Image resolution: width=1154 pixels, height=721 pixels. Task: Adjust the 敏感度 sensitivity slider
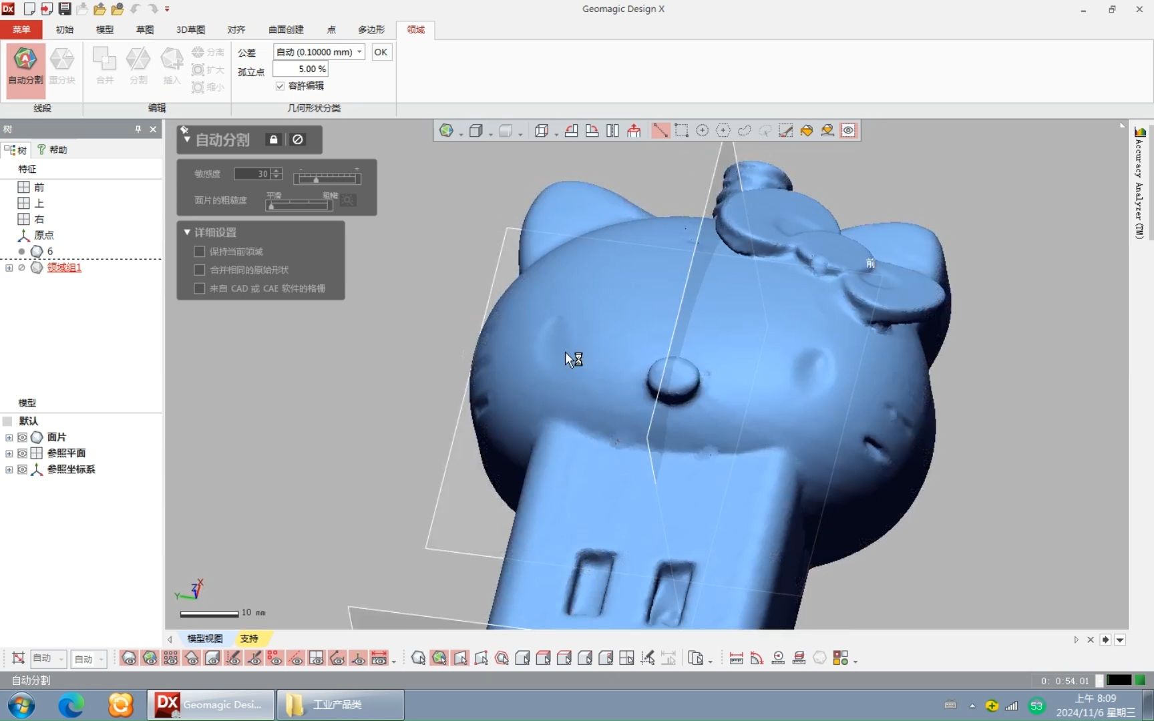[x=327, y=178]
